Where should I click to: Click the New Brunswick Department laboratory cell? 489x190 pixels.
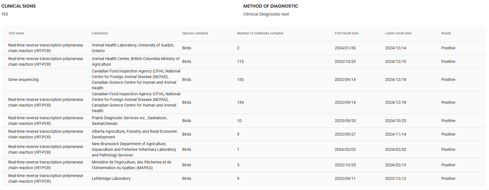(134, 149)
